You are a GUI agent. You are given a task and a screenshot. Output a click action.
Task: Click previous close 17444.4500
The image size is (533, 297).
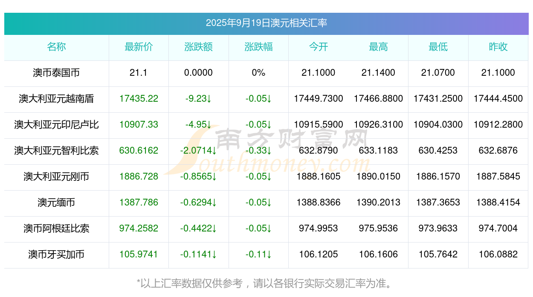pyautogui.click(x=498, y=99)
